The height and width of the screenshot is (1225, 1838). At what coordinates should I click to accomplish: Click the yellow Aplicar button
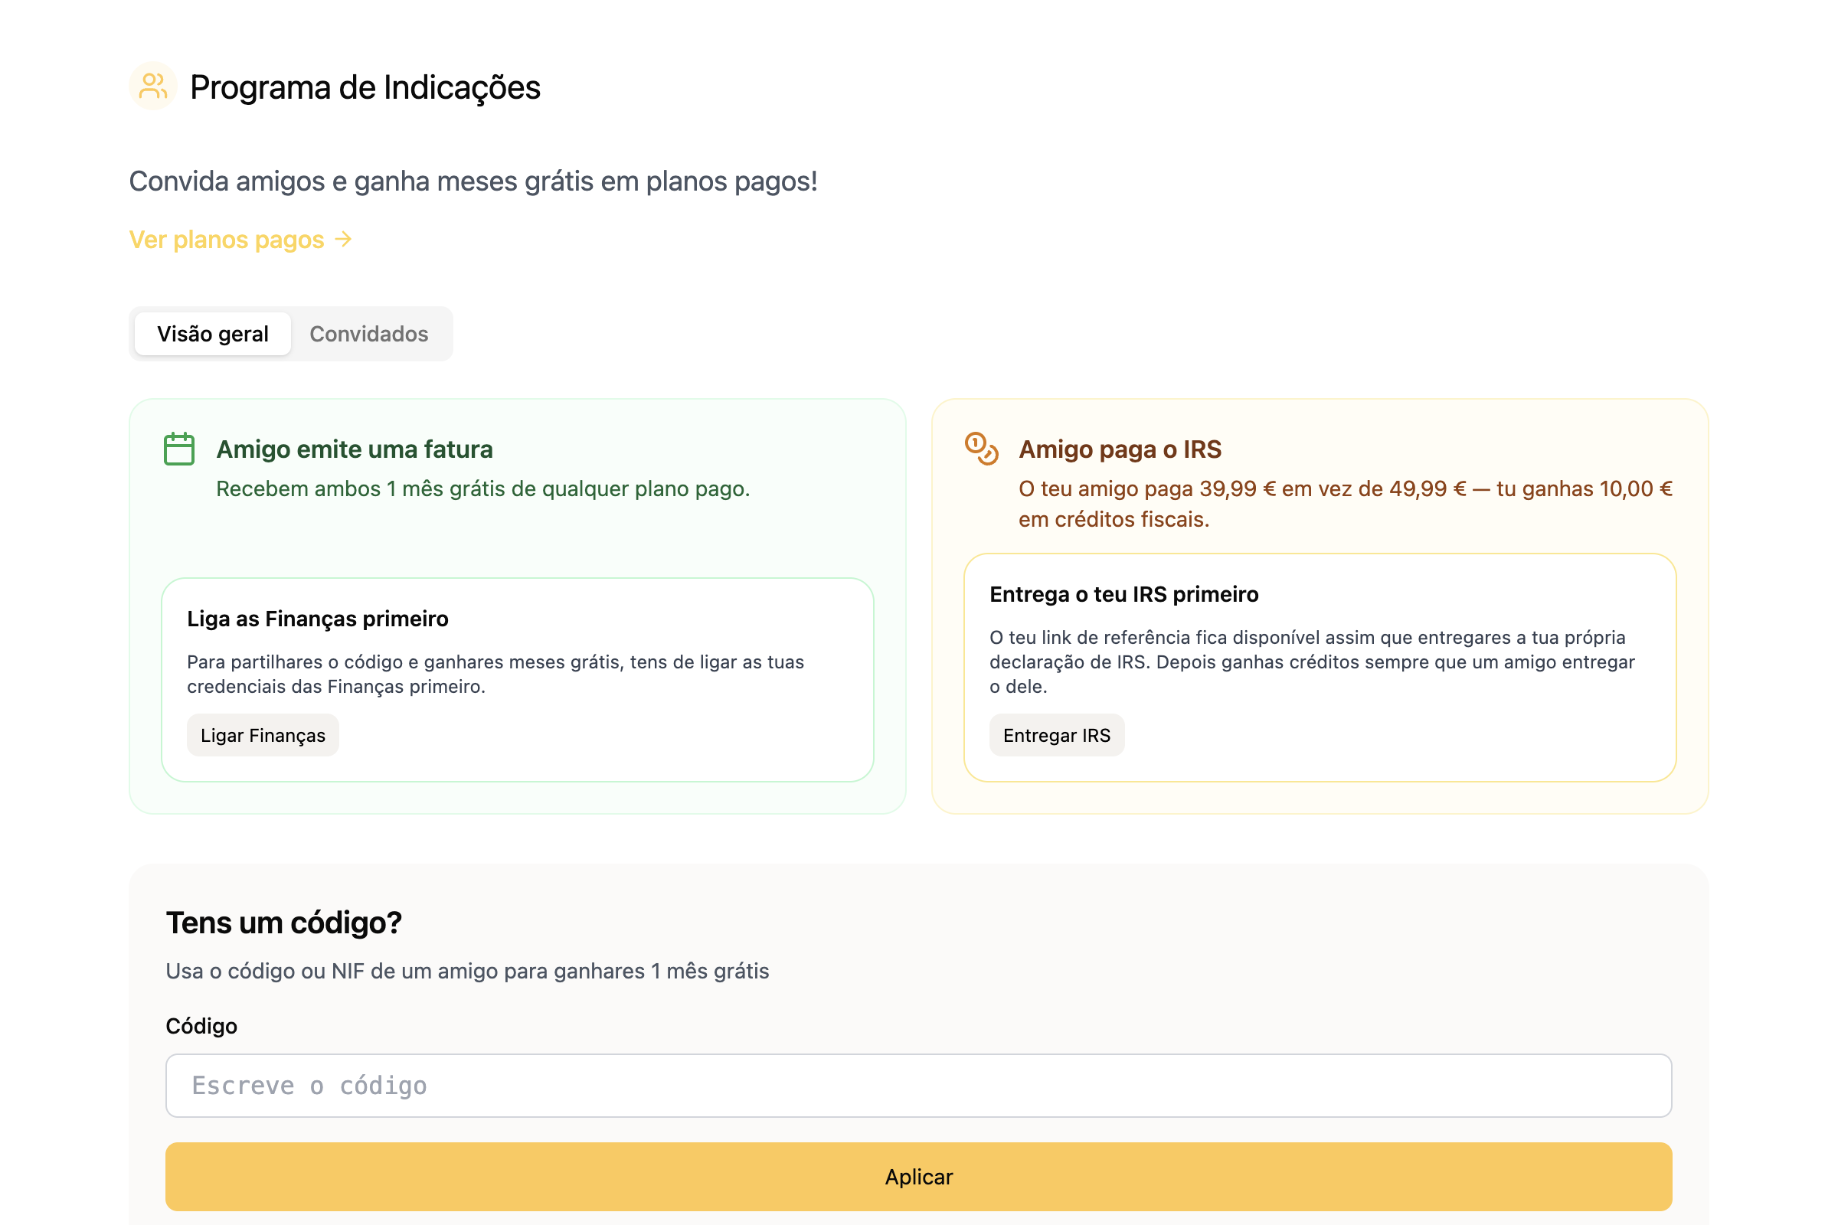coord(919,1177)
